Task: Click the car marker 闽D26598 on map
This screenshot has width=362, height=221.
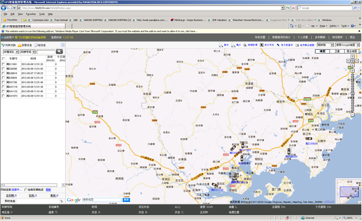Action: (289, 151)
